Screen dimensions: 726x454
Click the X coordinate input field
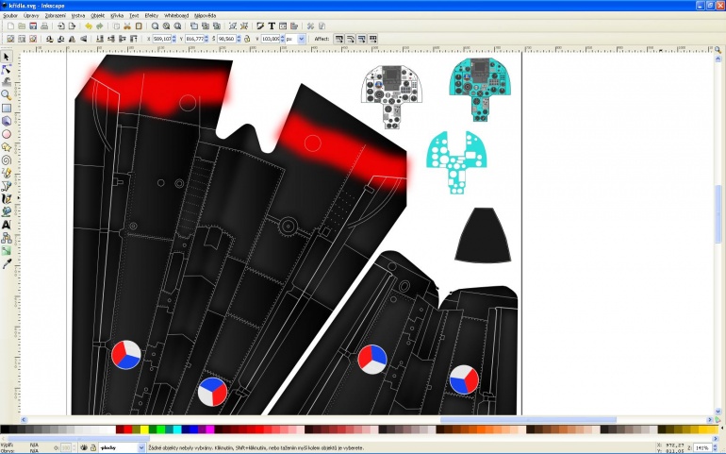point(161,39)
